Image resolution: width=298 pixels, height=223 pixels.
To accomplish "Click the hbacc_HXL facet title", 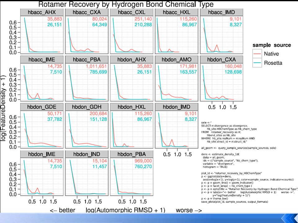I will pos(177,12).
